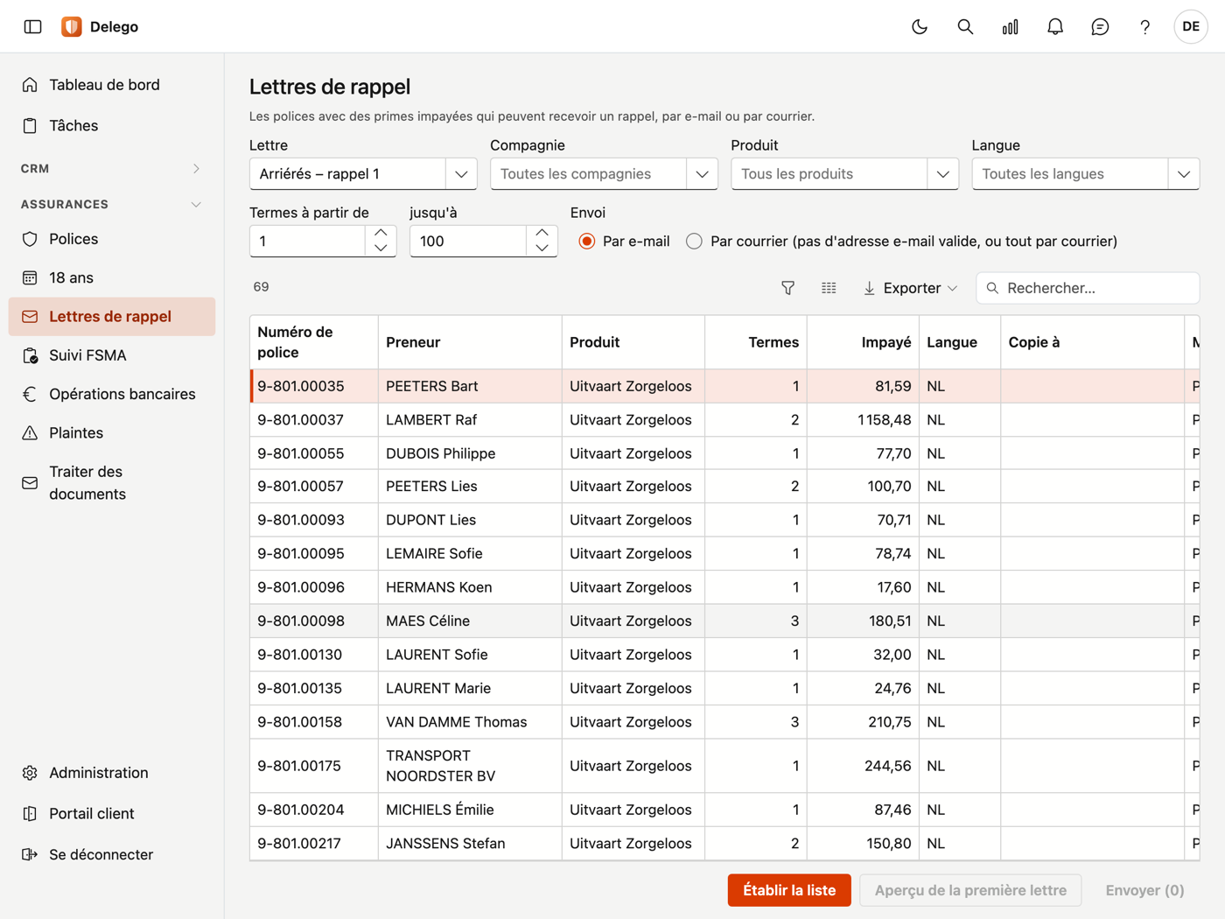Open help question mark icon
Screen dimensions: 1225x919
point(1144,26)
